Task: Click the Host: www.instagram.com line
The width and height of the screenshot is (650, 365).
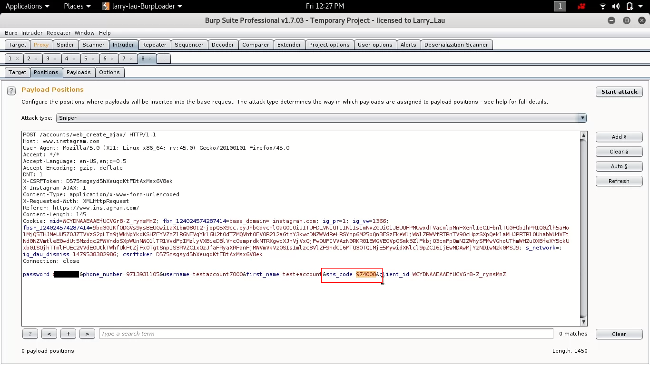Action: click(61, 141)
